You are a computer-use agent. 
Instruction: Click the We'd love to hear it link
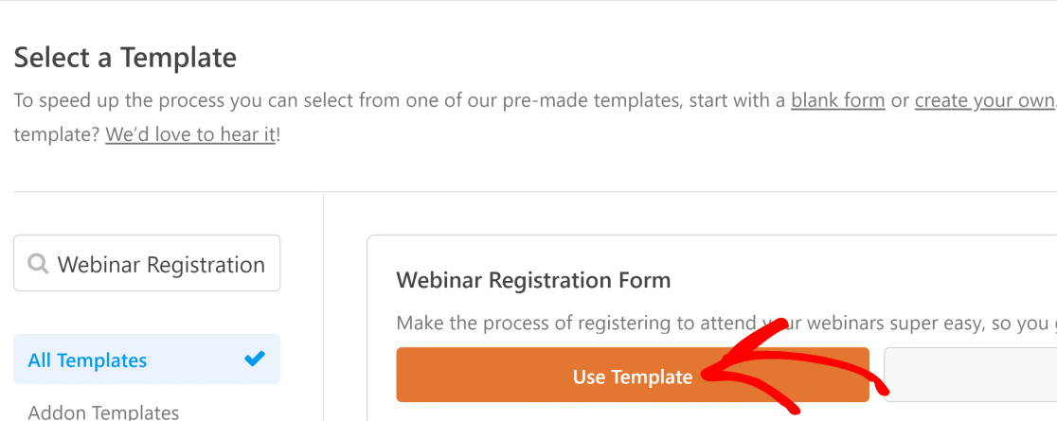[x=189, y=134]
